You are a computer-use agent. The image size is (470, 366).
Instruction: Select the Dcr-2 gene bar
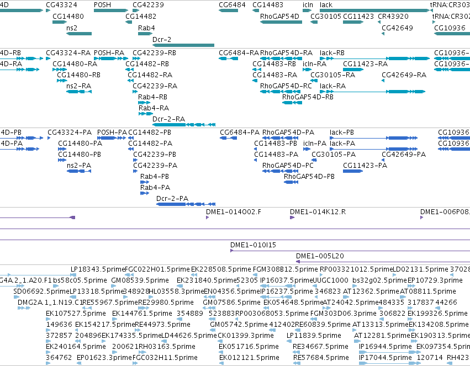point(183,45)
